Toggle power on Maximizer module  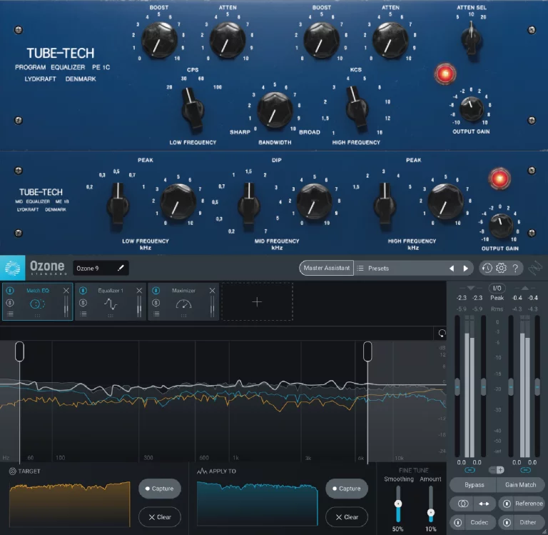(156, 291)
